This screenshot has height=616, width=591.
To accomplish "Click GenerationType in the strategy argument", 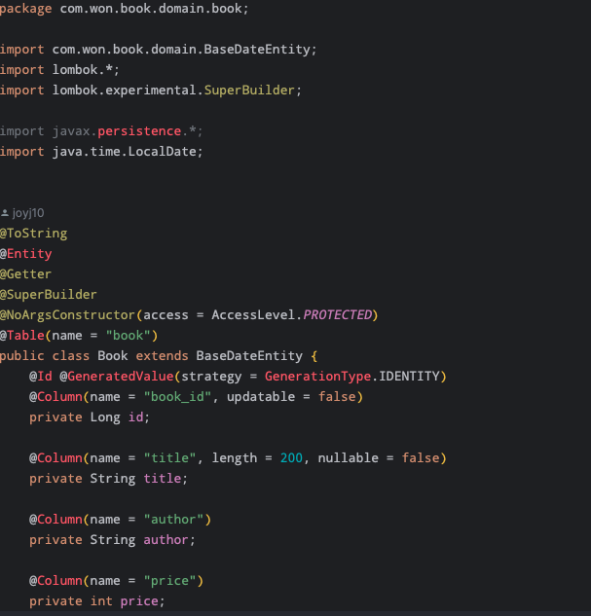I will [318, 377].
